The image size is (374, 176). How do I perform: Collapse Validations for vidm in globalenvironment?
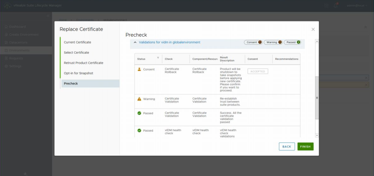coord(135,42)
